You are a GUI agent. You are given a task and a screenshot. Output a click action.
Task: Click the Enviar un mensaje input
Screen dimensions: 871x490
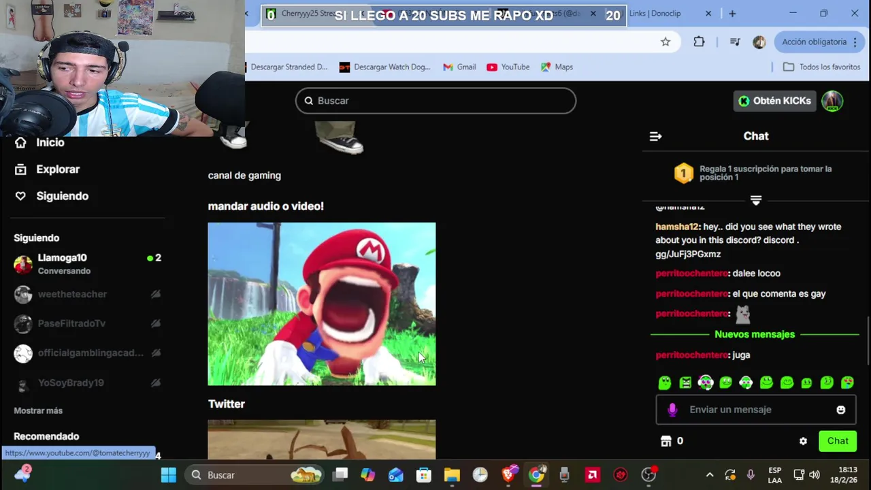(755, 410)
